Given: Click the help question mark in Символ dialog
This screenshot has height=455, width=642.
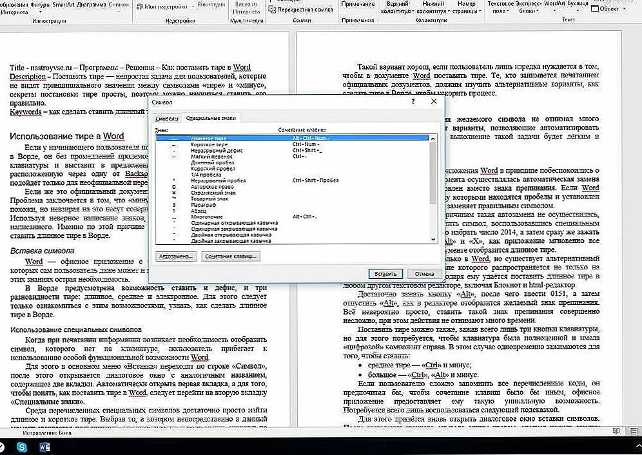Looking at the screenshot, I should (413, 102).
